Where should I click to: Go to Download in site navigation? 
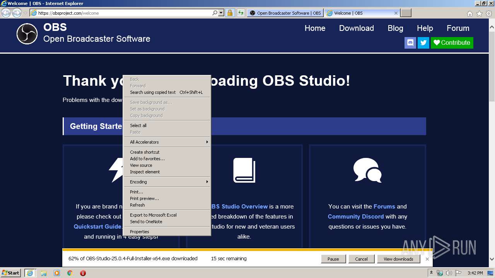click(x=357, y=28)
